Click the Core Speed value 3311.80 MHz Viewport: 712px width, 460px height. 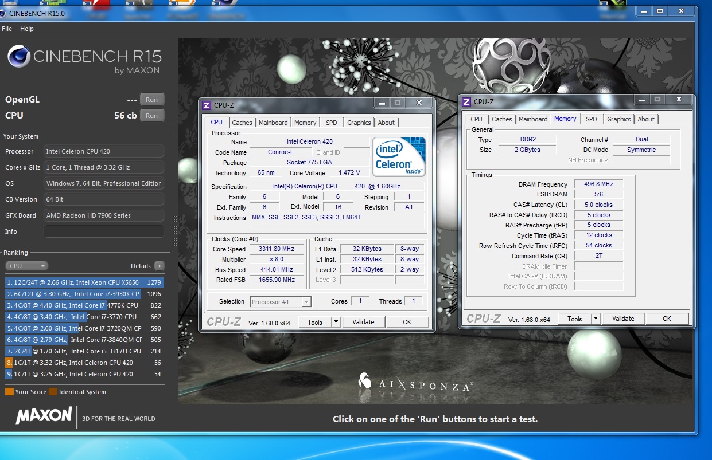278,249
